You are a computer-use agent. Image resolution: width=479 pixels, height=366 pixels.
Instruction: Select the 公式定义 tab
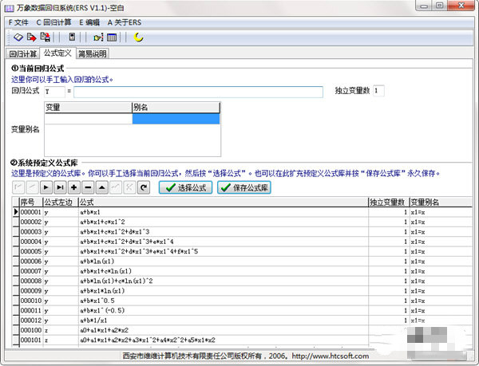click(x=57, y=53)
